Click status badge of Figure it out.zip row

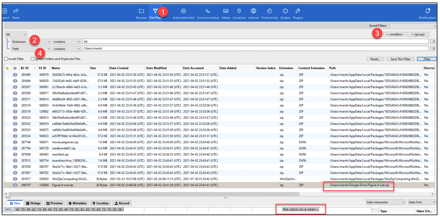(15, 185)
